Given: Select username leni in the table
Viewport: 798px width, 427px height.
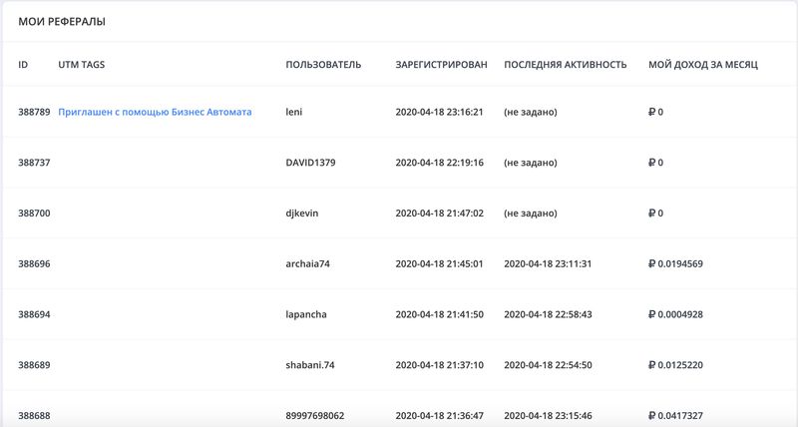Looking at the screenshot, I should click(293, 112).
